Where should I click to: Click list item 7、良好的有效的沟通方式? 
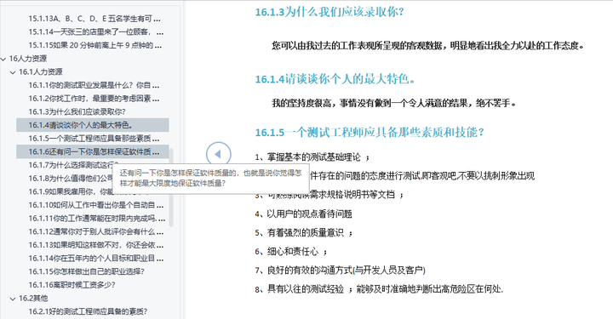(340, 271)
